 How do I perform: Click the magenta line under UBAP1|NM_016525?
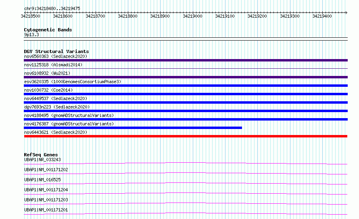pyautogui.click(x=186, y=183)
